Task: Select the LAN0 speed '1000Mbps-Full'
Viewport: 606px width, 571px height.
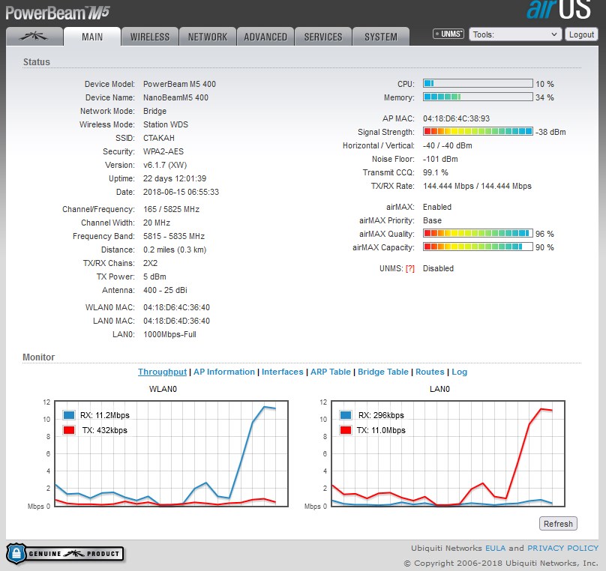Action: [x=169, y=335]
